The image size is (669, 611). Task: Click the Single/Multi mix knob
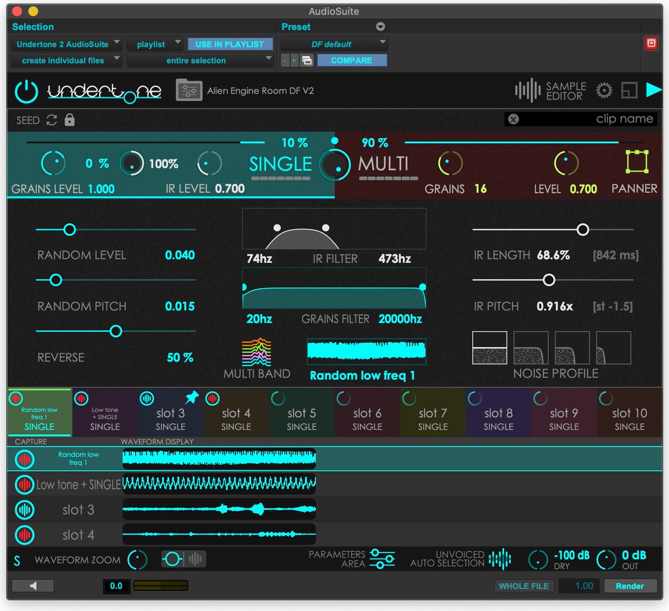tap(335, 164)
